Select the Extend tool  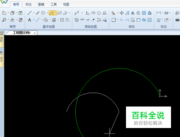coord(127,20)
